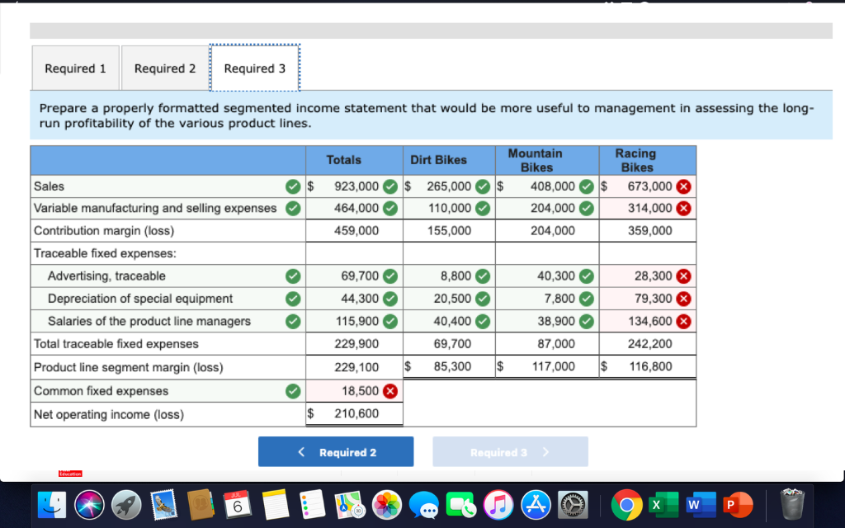Click green check on Common fixed expenses label
The height and width of the screenshot is (528, 845).
(x=293, y=391)
